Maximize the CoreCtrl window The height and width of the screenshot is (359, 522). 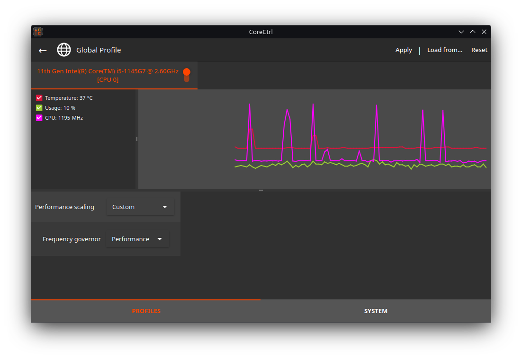click(x=473, y=32)
